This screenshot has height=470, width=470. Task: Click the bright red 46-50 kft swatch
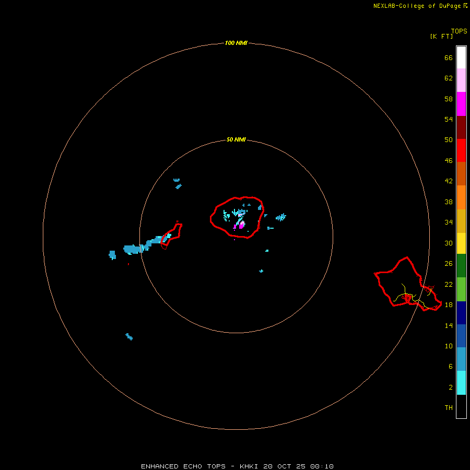(461, 150)
